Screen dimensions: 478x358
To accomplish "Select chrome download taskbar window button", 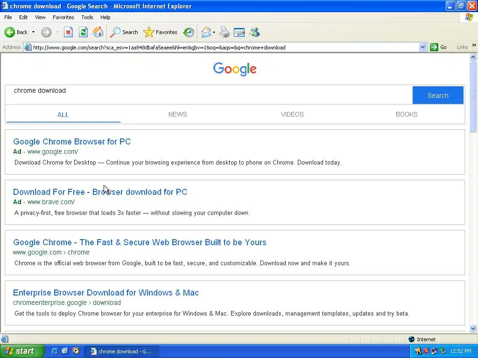I will click(x=121, y=351).
